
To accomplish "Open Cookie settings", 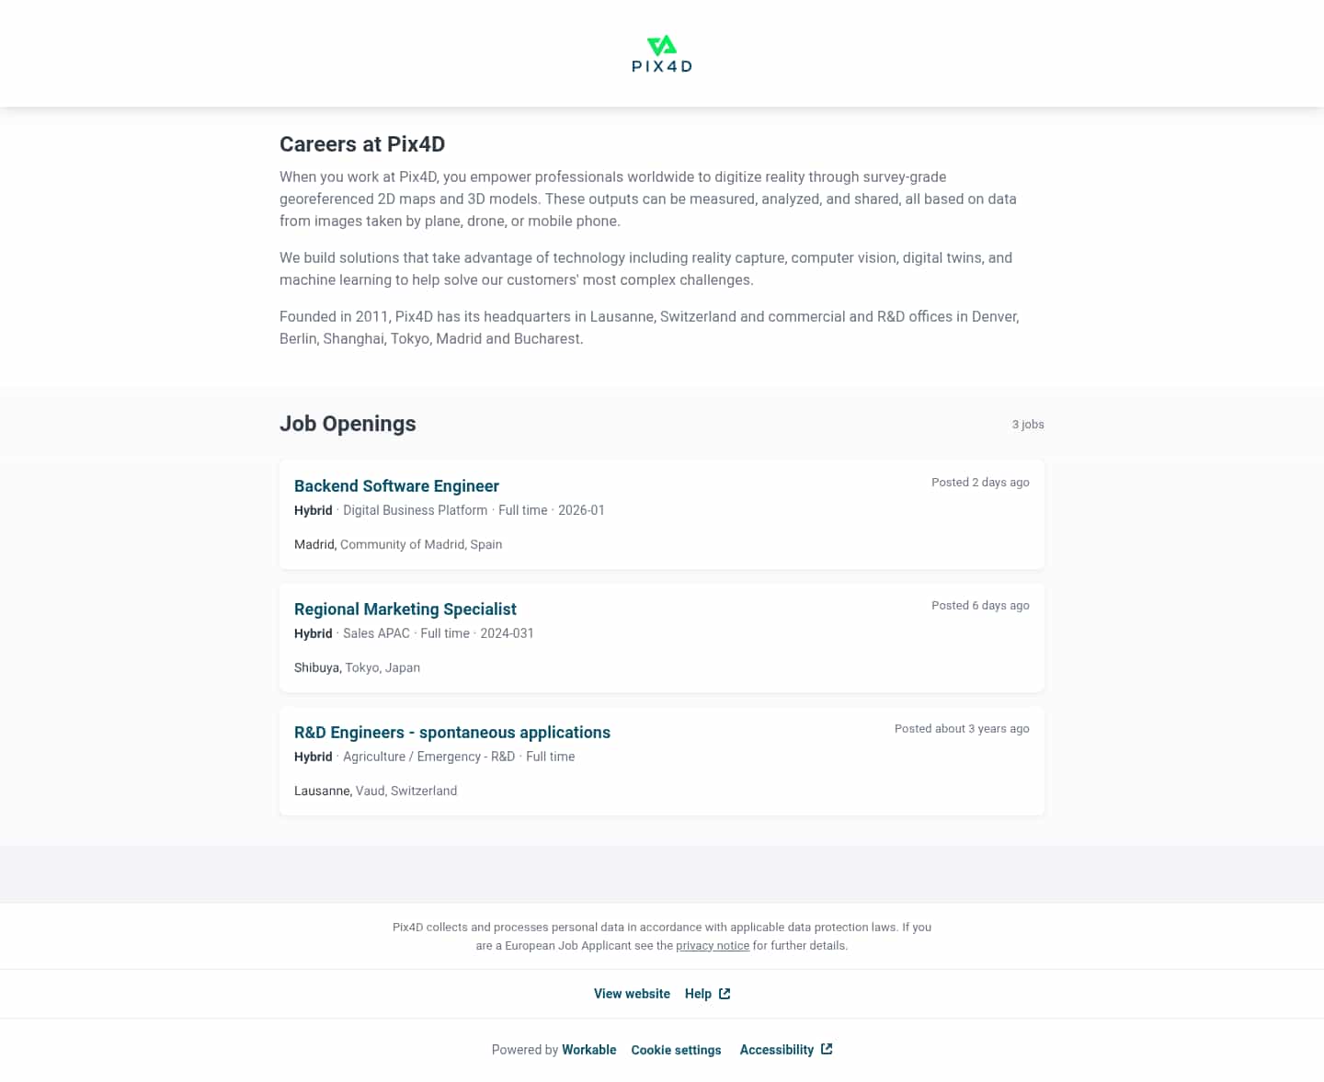I will coord(676,1050).
